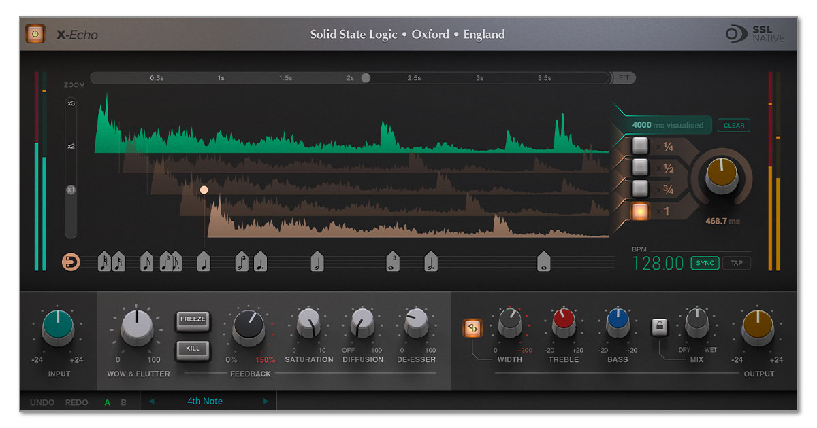Toggle the mix lock icon
The height and width of the screenshot is (428, 817).
pyautogui.click(x=659, y=327)
